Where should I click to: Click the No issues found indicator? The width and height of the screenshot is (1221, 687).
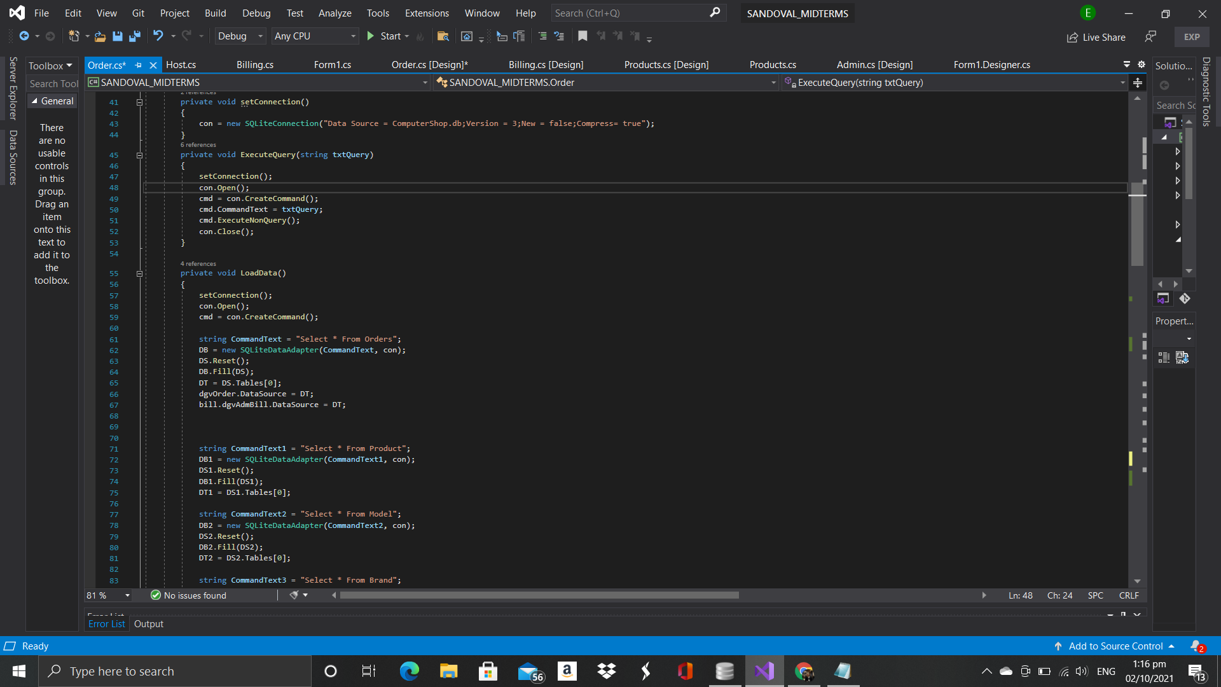(188, 595)
